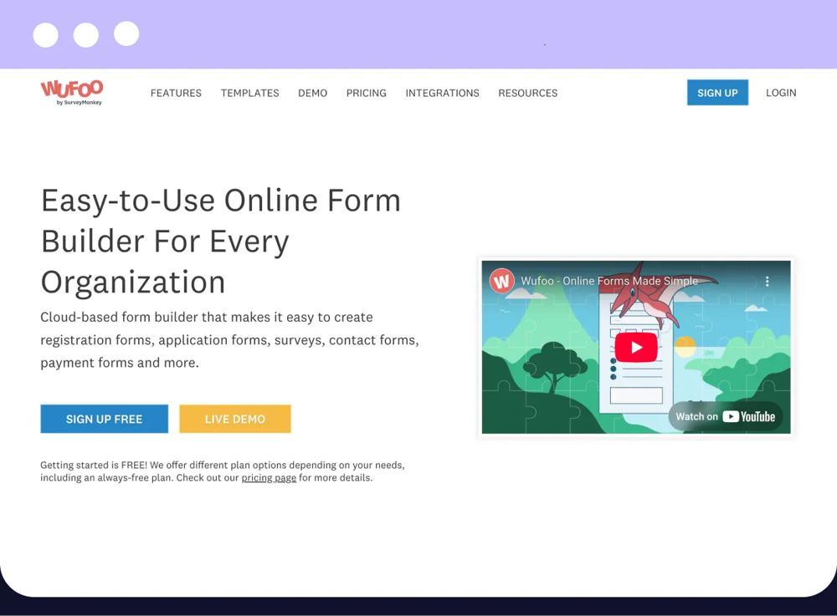Click the first window control circle
Screen dimensions: 837x616
coord(46,34)
